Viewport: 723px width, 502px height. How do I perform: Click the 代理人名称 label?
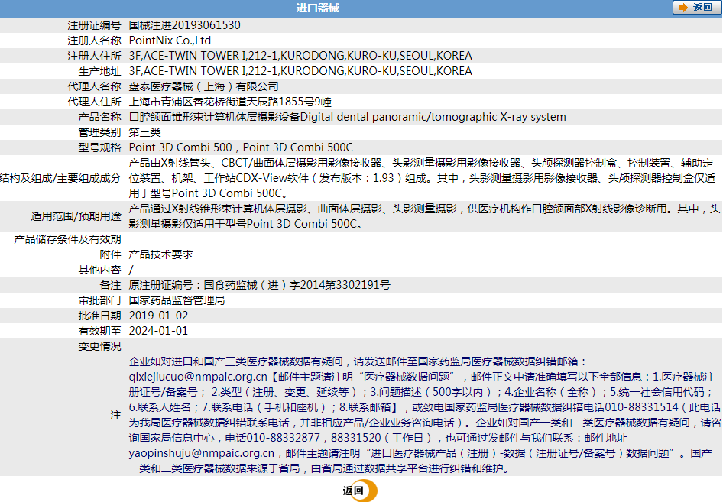pyautogui.click(x=94, y=86)
